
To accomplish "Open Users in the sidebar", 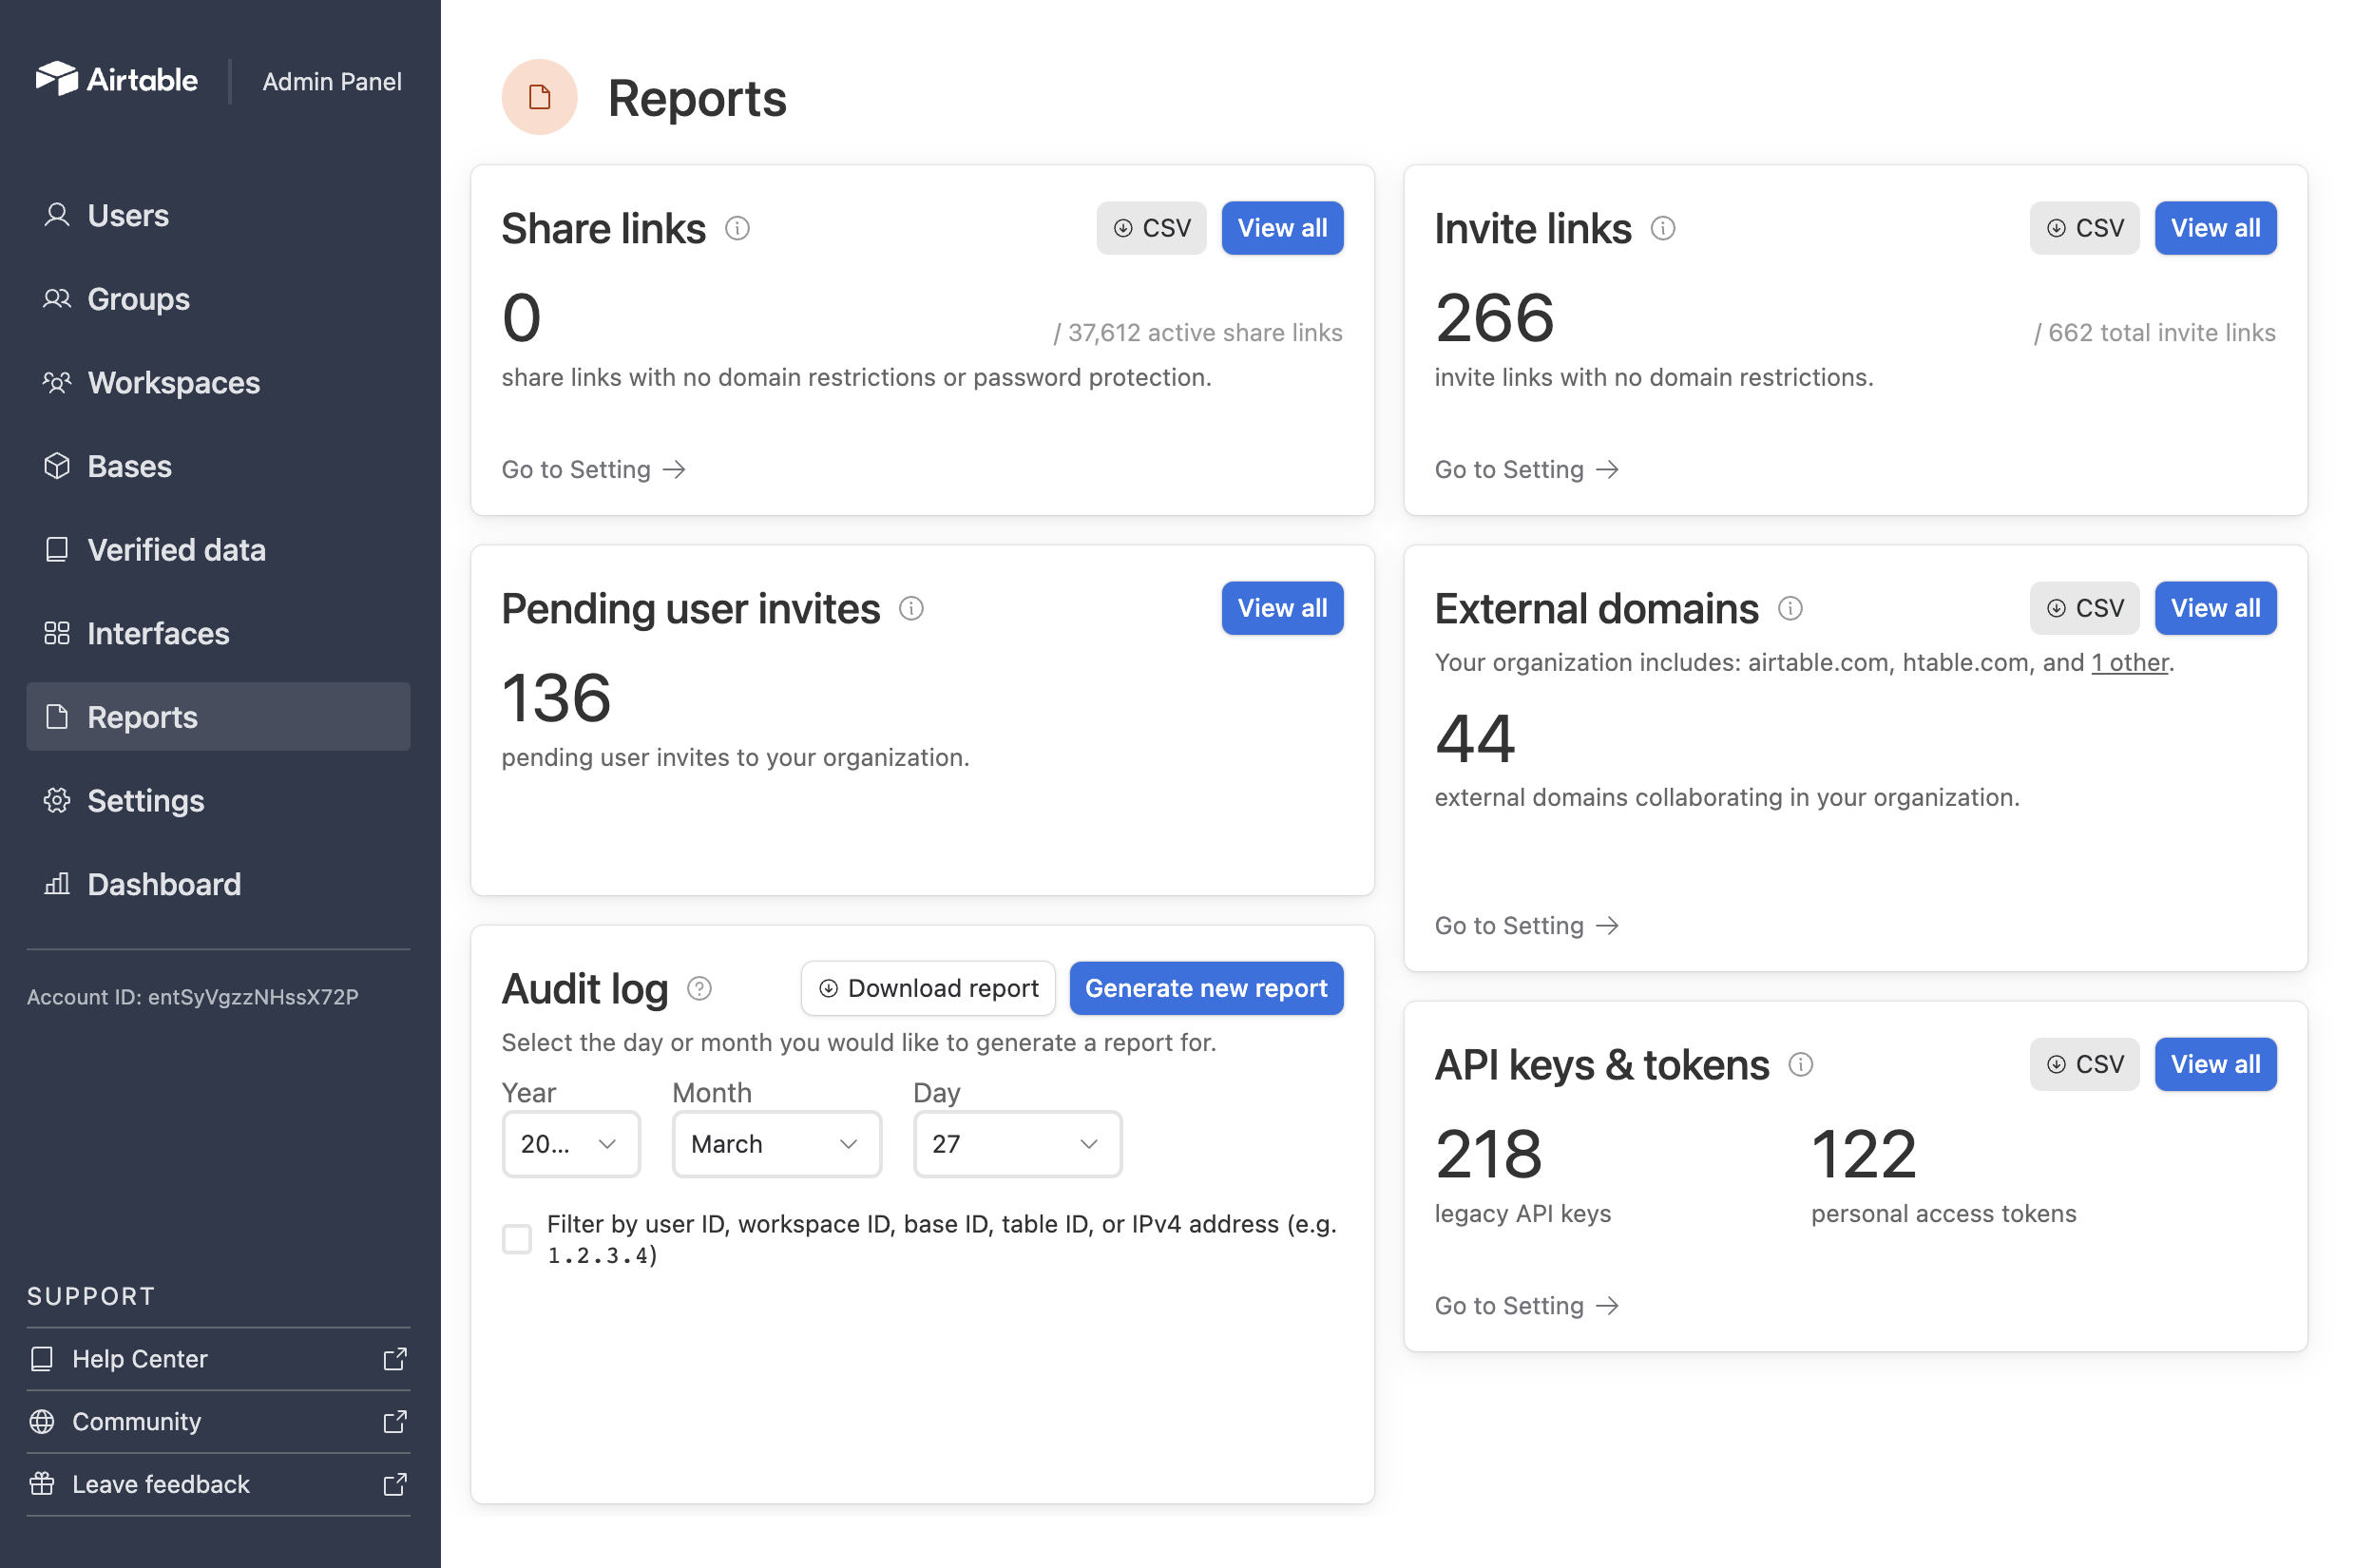I will 218,215.
